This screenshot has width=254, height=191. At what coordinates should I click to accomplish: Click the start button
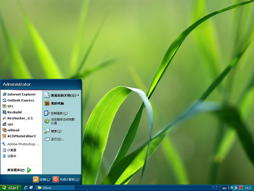(10, 188)
